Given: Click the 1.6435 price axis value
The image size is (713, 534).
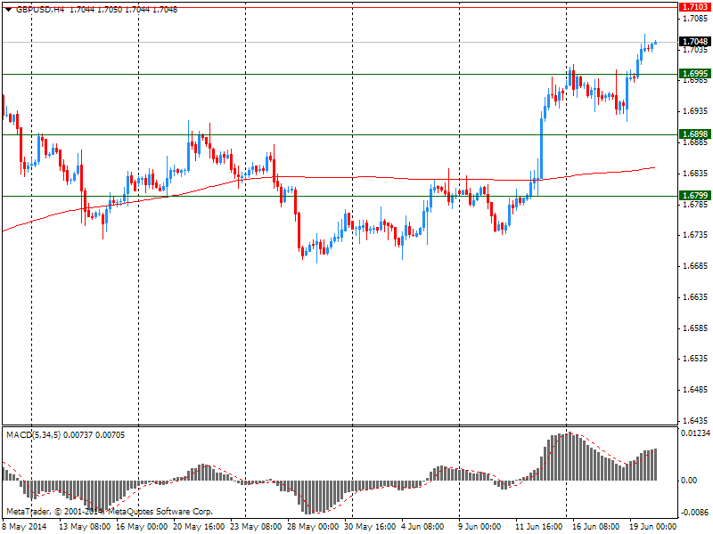Looking at the screenshot, I should 696,420.
